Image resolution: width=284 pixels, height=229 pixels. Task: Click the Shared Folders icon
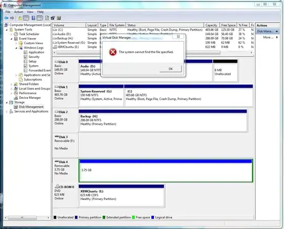click(16, 84)
